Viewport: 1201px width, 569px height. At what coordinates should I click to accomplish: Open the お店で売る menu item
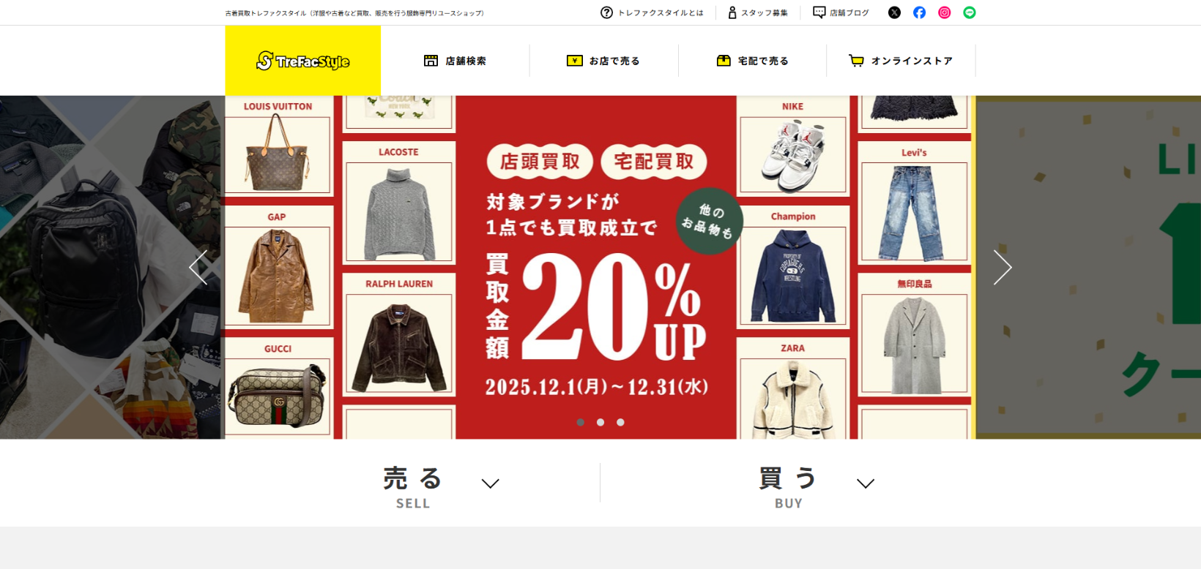(603, 61)
